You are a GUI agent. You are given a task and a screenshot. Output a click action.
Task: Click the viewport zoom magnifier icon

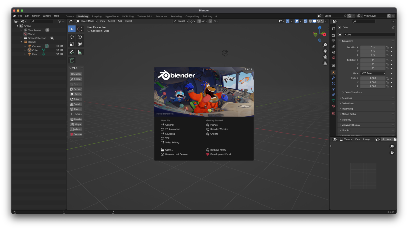coord(325,45)
